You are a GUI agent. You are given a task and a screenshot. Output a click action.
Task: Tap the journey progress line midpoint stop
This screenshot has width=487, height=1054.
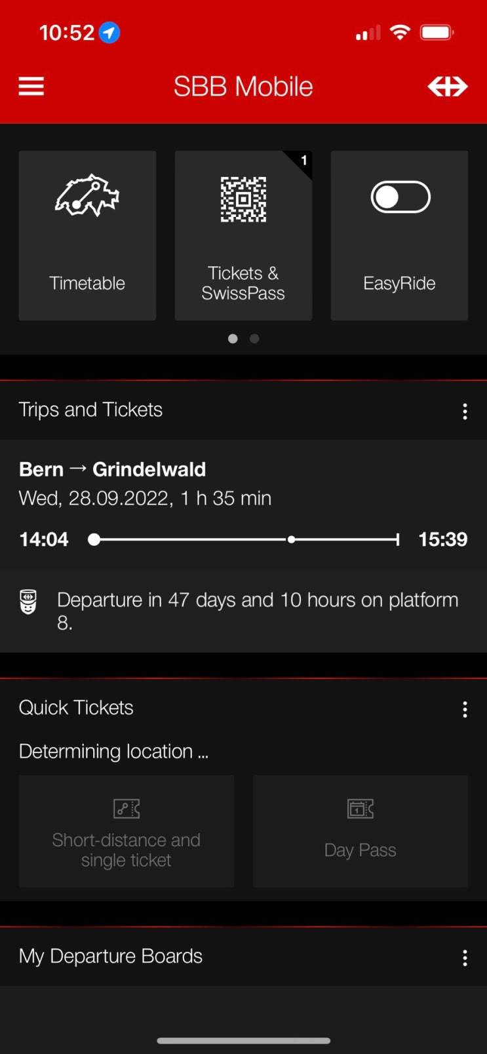pyautogui.click(x=291, y=539)
